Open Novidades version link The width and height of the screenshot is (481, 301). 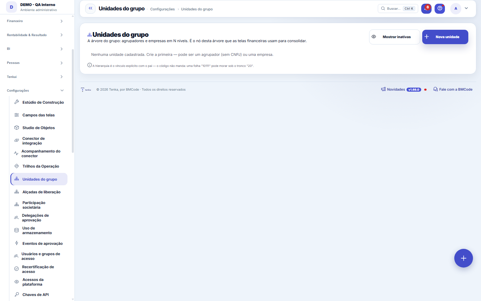pyautogui.click(x=401, y=89)
